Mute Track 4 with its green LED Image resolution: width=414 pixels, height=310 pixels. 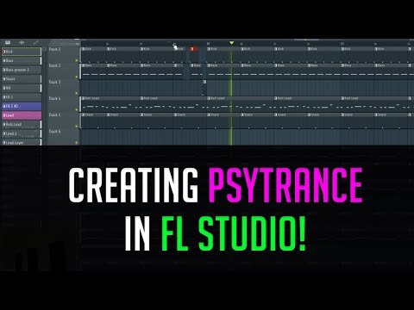77,109
